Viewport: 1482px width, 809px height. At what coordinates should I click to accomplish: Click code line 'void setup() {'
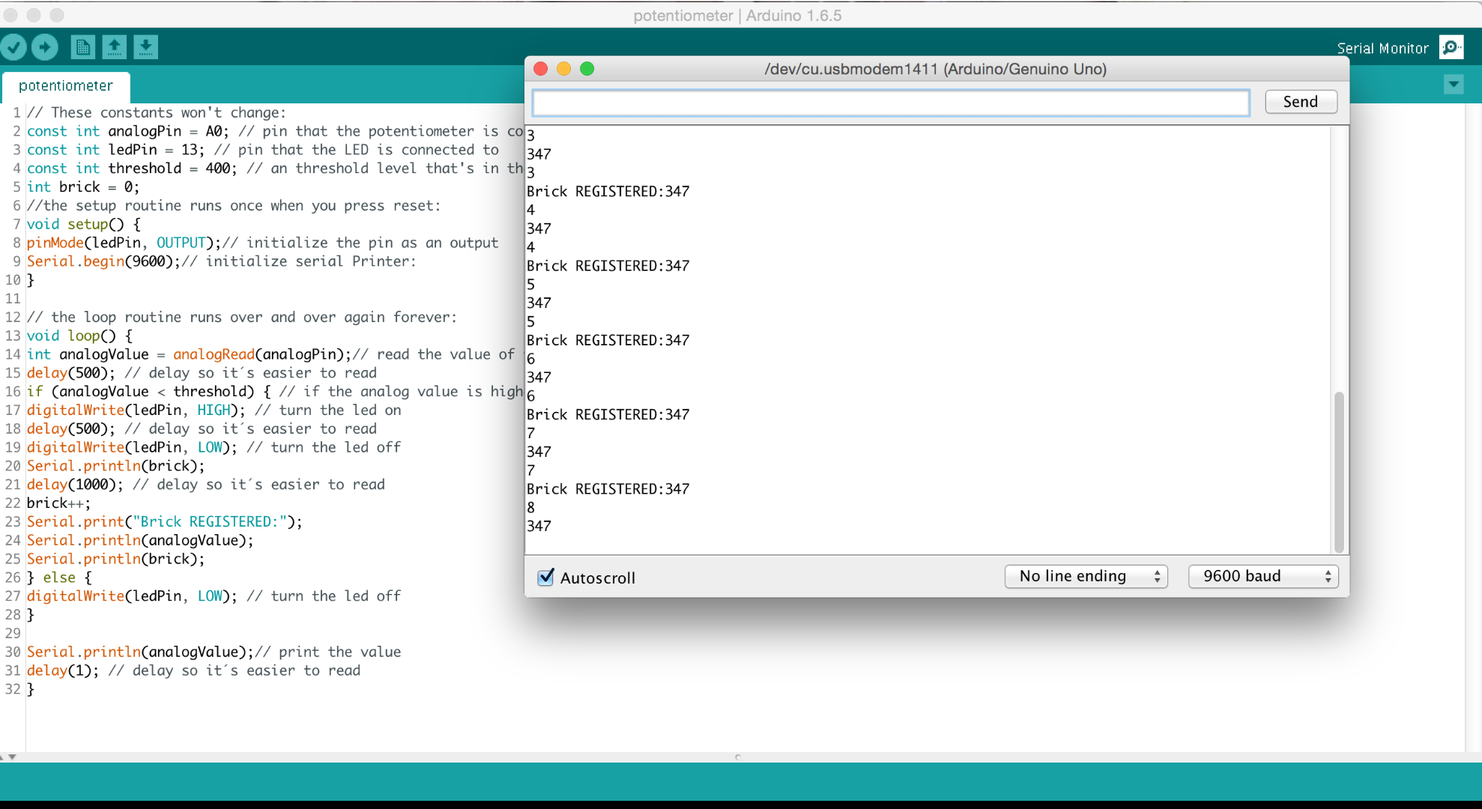pos(84,224)
